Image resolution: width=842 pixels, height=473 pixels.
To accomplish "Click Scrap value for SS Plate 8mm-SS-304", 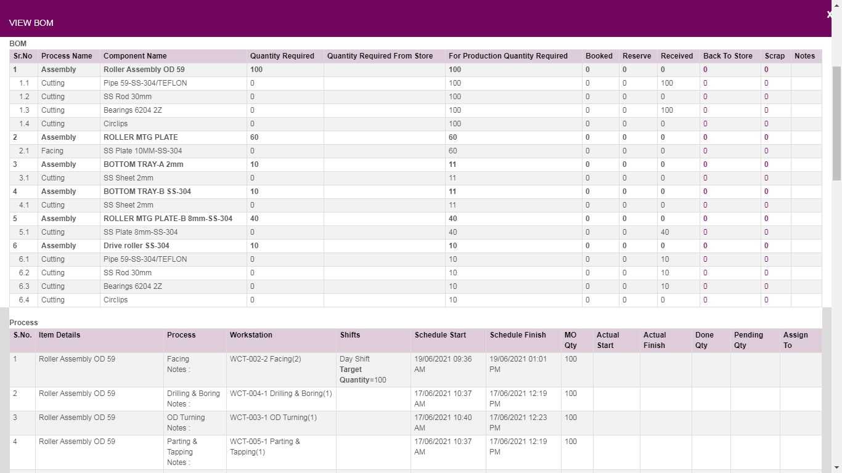I will (766, 232).
